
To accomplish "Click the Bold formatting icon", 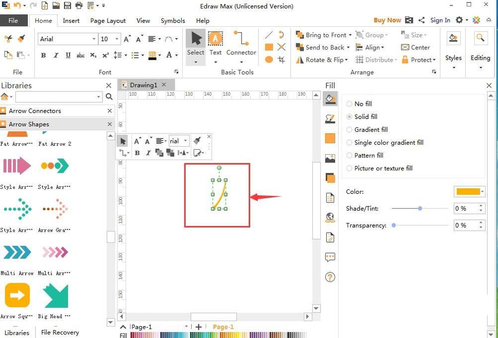I will coord(43,55).
